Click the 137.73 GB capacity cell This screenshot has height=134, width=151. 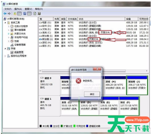[132, 46]
